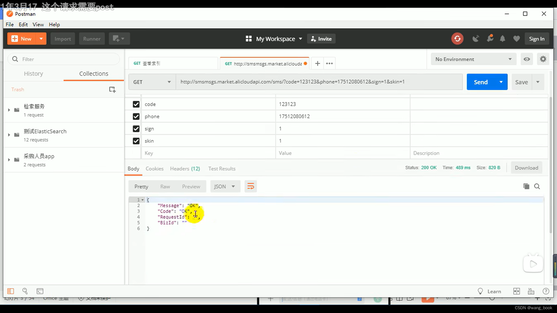The width and height of the screenshot is (557, 313).
Task: Open the manage environments gear icon
Action: [x=543, y=59]
